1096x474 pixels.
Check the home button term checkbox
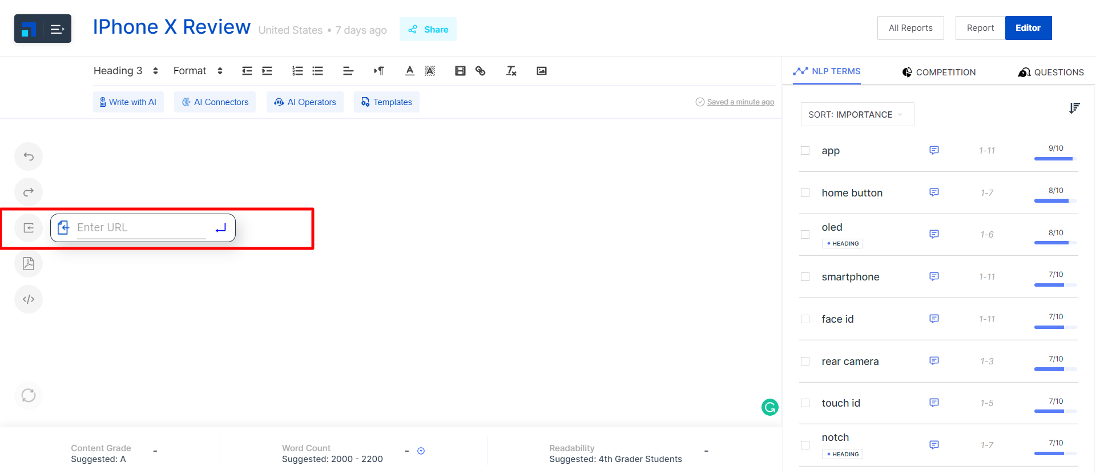(x=805, y=193)
